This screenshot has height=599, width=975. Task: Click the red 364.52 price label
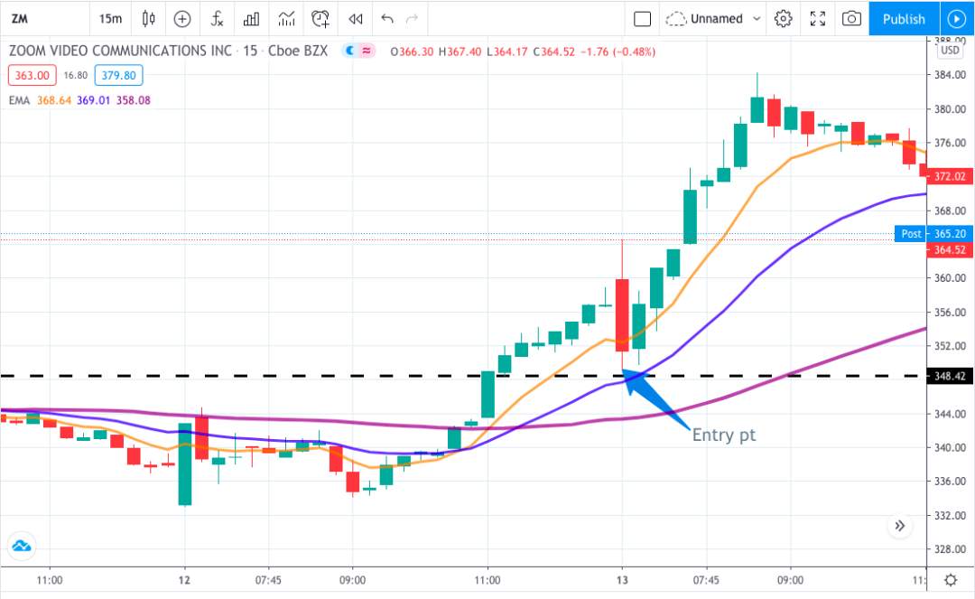950,250
